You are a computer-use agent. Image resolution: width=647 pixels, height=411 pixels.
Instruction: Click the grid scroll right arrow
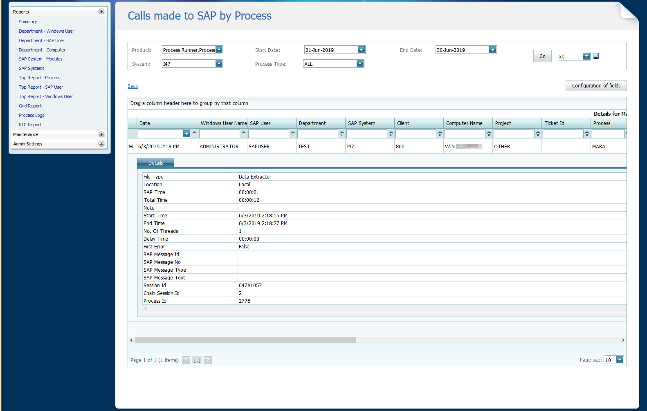click(x=623, y=340)
